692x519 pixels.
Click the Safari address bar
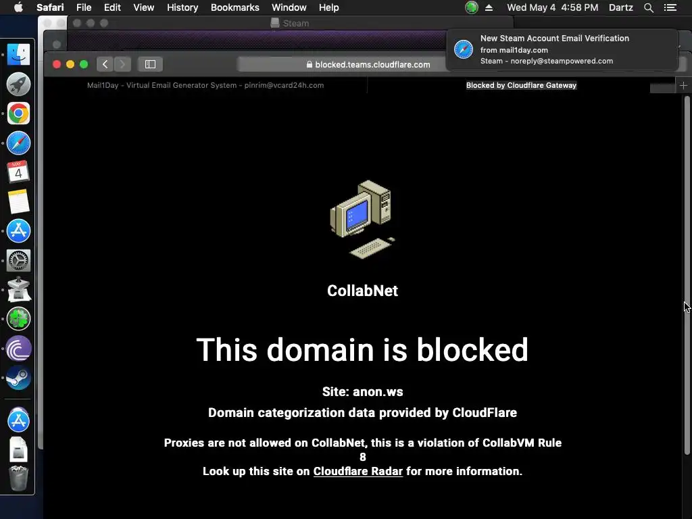click(x=368, y=64)
